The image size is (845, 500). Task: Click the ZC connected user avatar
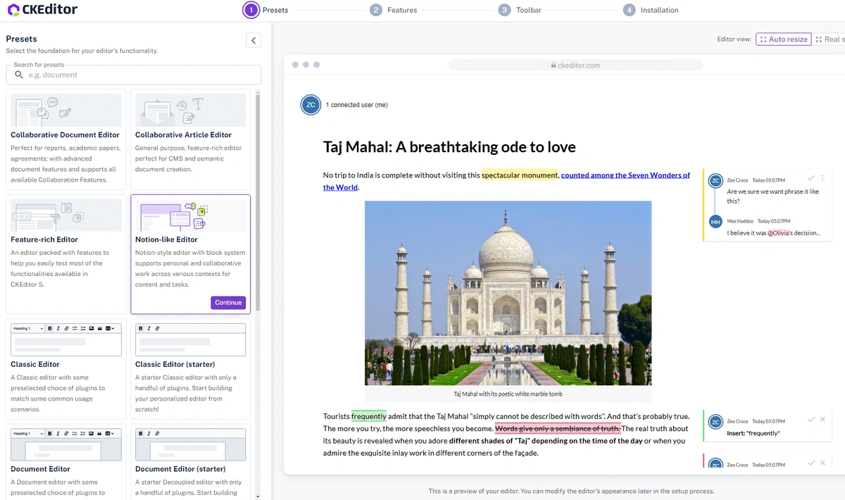[311, 105]
